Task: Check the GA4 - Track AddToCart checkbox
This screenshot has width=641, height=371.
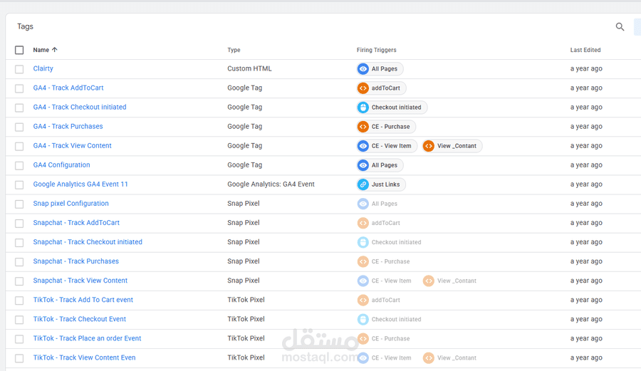Action: click(x=19, y=88)
